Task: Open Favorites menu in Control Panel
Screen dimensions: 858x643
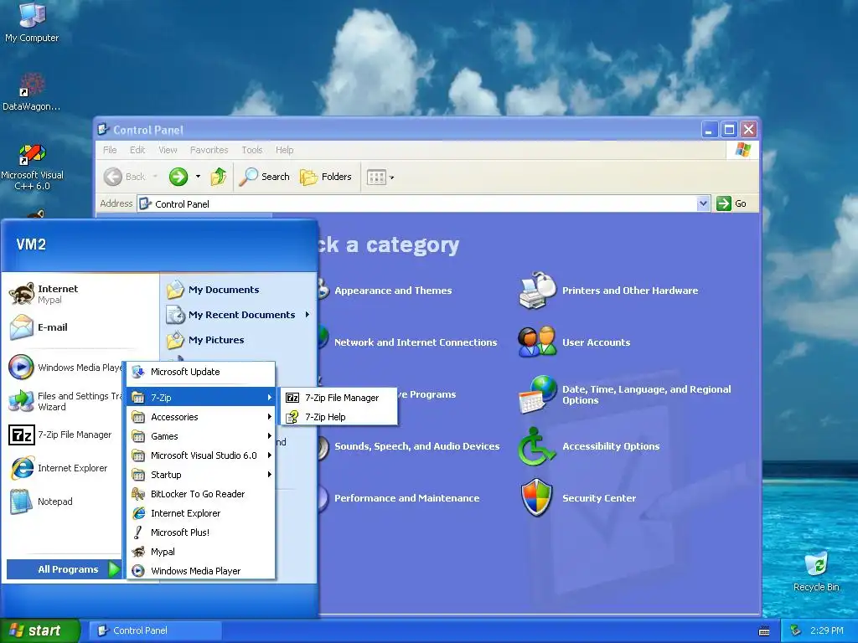Action: pyautogui.click(x=209, y=150)
